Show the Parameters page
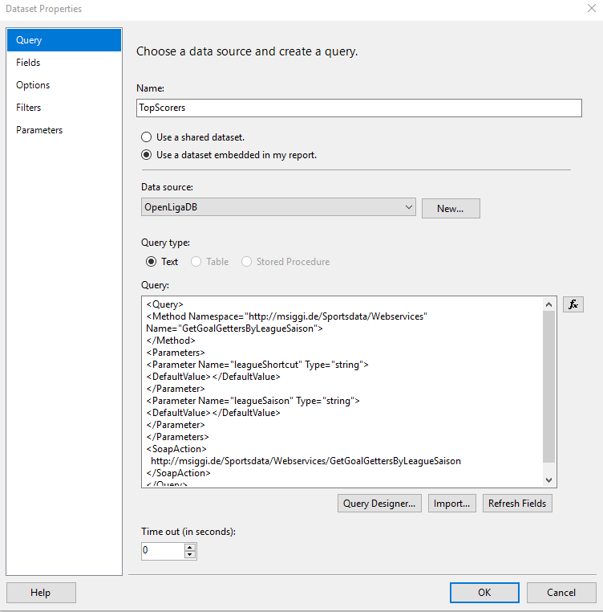This screenshot has height=612, width=603. click(x=39, y=130)
